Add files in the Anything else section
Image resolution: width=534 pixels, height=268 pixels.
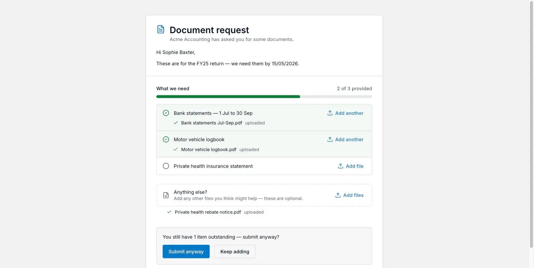pyautogui.click(x=349, y=195)
